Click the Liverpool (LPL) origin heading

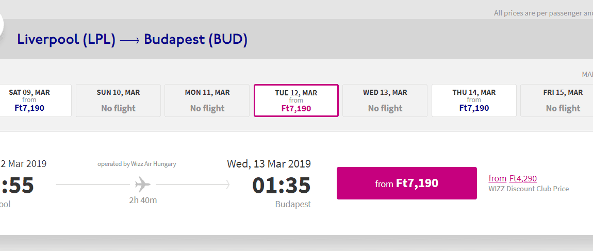[x=66, y=39]
